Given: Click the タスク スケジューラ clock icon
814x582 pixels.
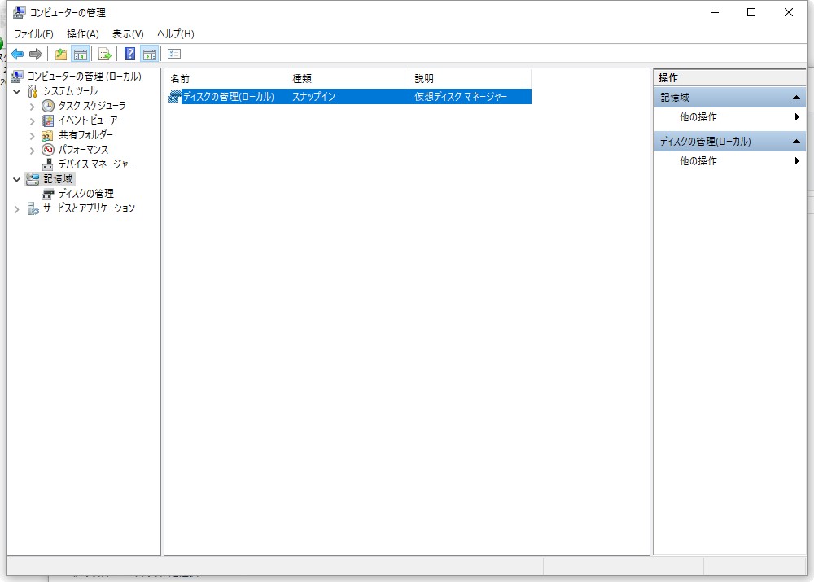Looking at the screenshot, I should click(48, 106).
